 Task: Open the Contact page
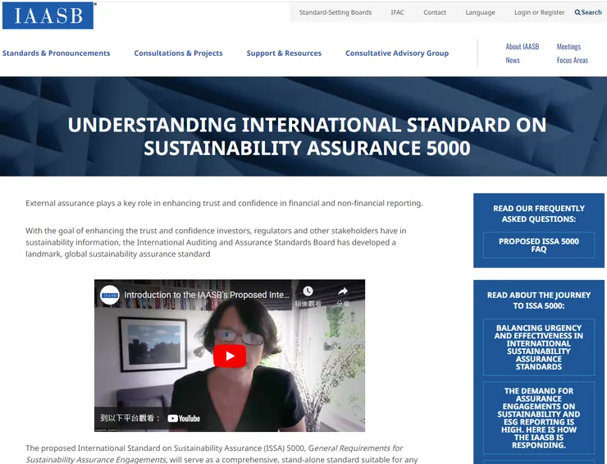(x=435, y=12)
